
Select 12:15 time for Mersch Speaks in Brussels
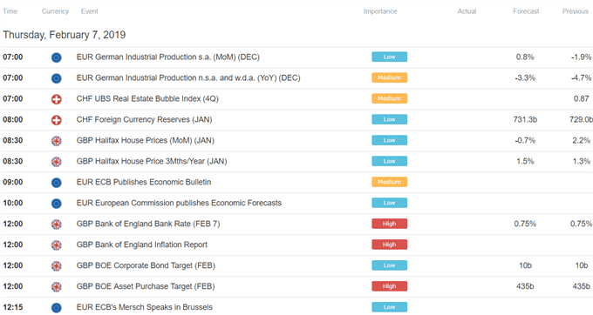13,307
